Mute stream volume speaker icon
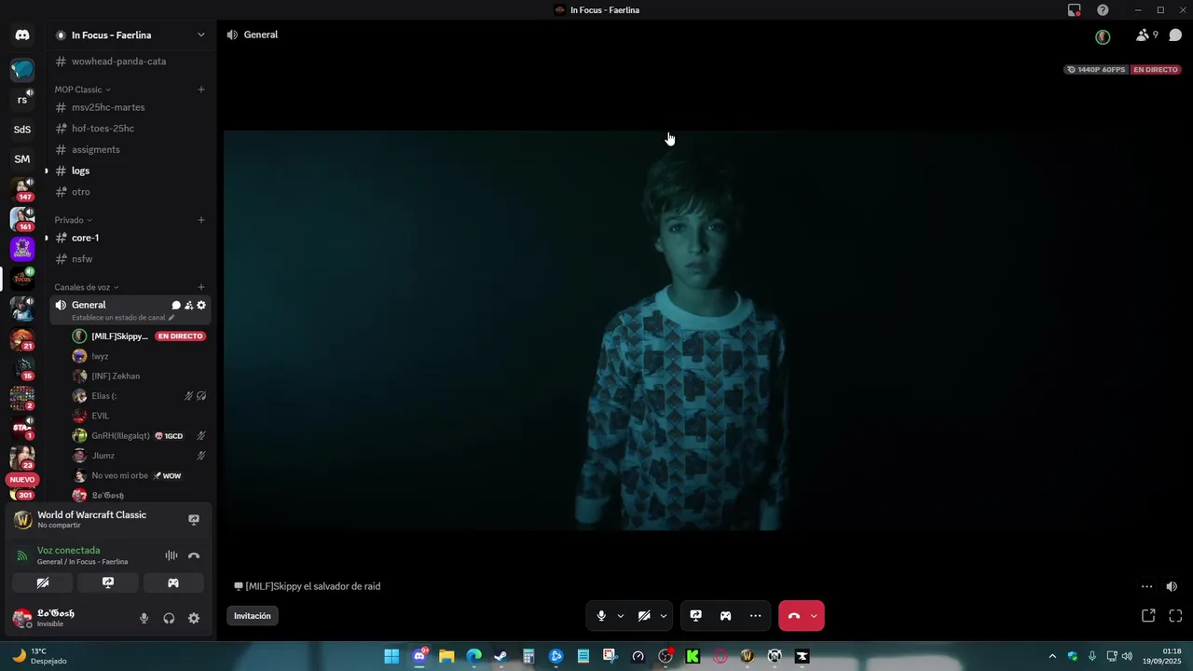This screenshot has width=1193, height=671. click(1172, 586)
